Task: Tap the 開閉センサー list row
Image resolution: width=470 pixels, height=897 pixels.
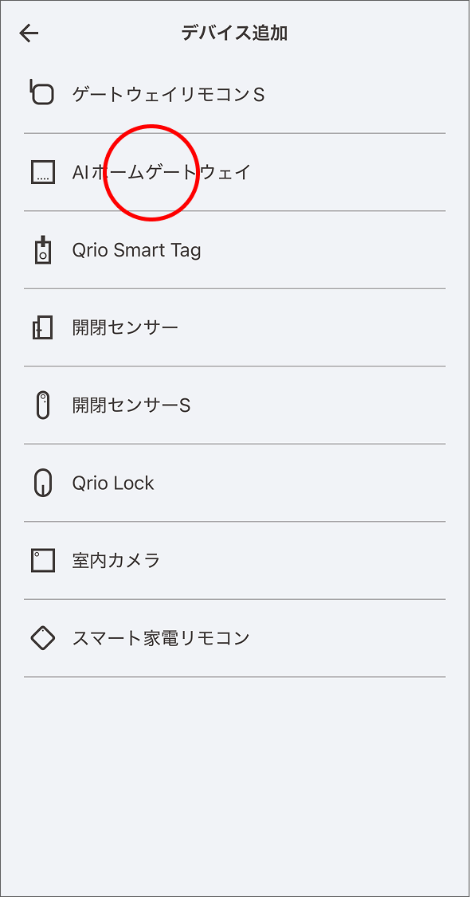Action: coord(235,327)
